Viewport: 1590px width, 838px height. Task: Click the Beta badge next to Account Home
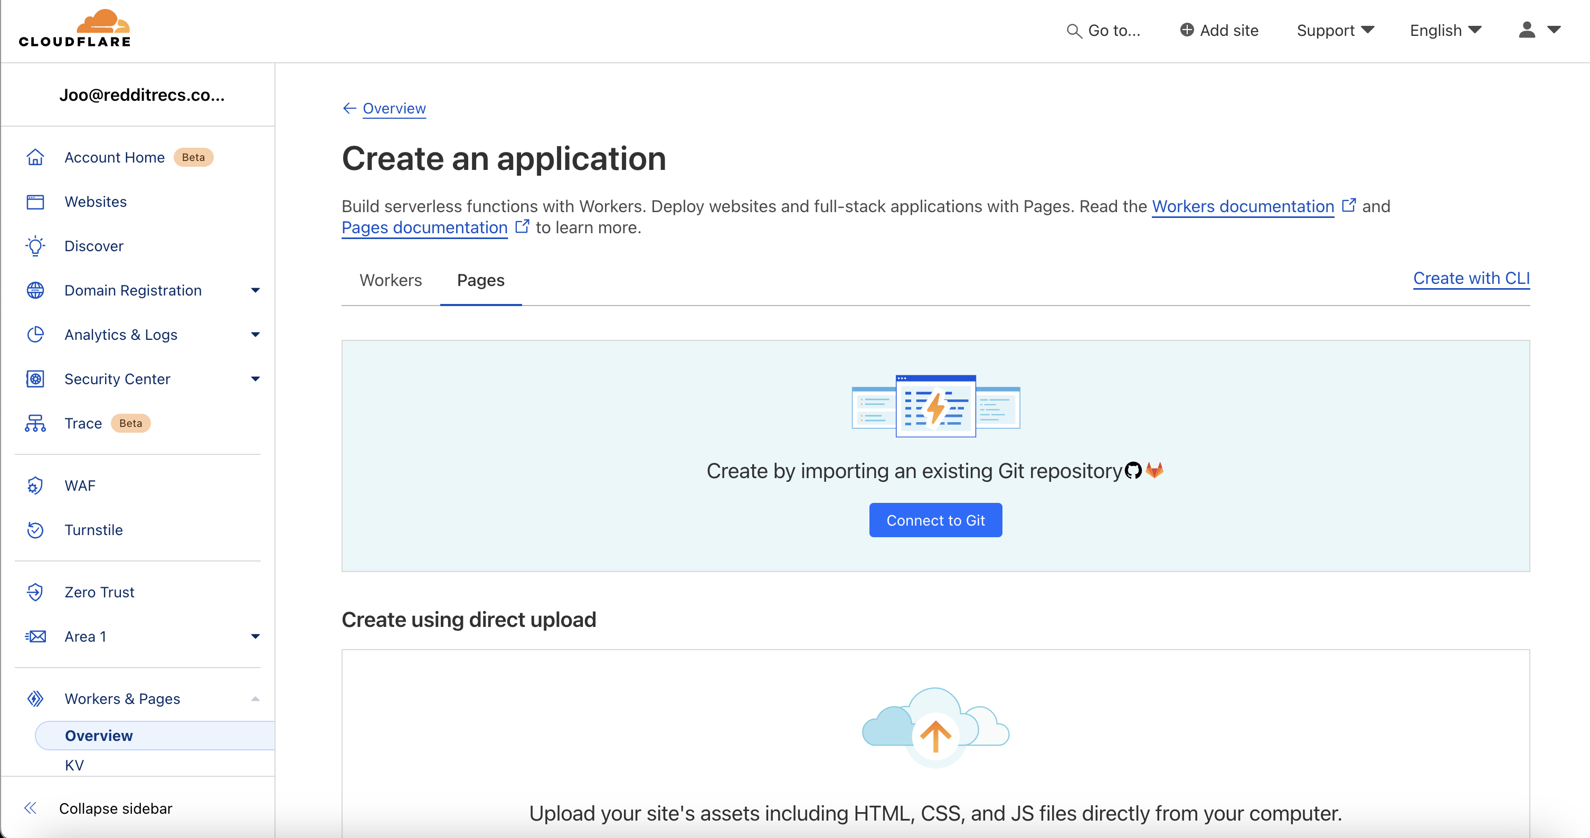point(193,157)
